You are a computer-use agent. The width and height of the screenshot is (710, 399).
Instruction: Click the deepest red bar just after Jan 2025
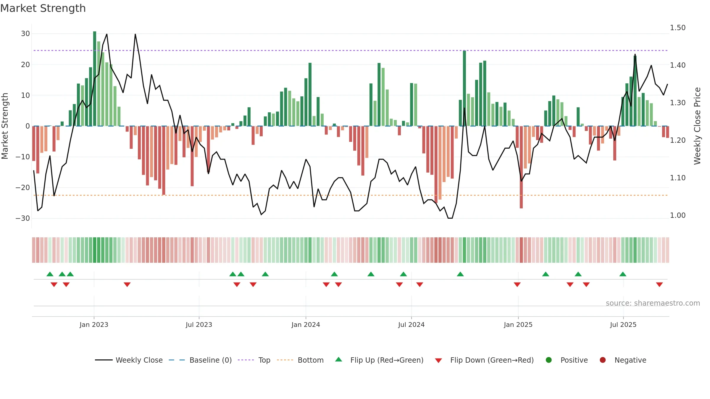[521, 167]
